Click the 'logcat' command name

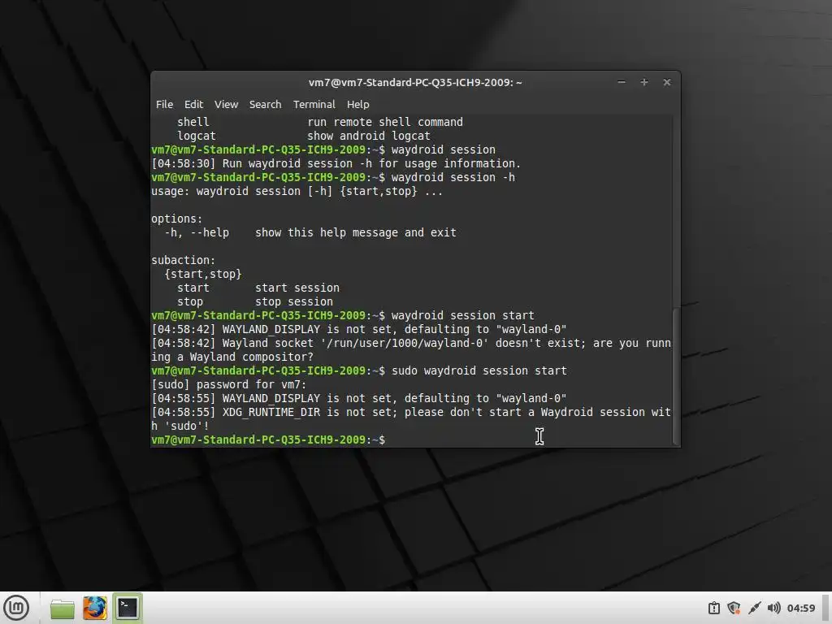pos(197,136)
